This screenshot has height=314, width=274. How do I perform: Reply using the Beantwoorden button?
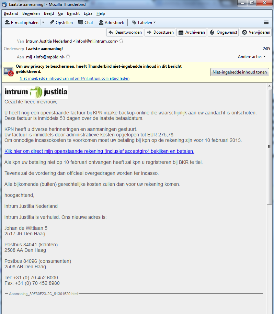pyautogui.click(x=125, y=32)
